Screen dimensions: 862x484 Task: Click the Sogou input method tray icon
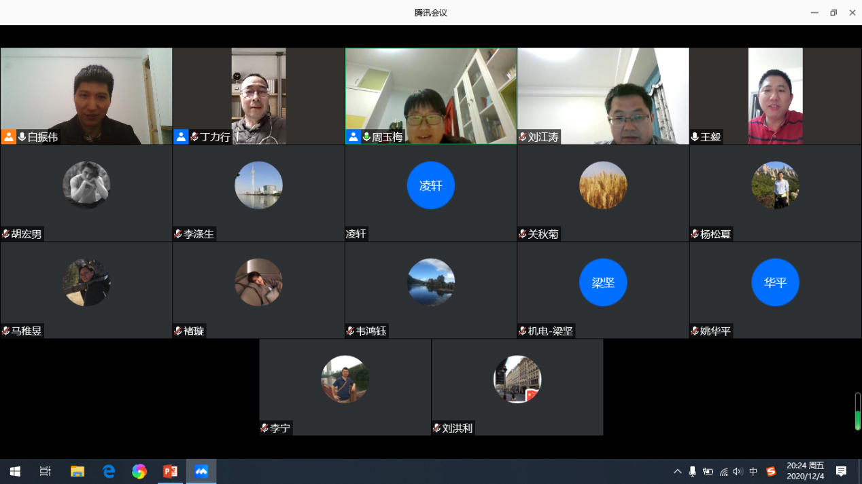[x=771, y=471]
